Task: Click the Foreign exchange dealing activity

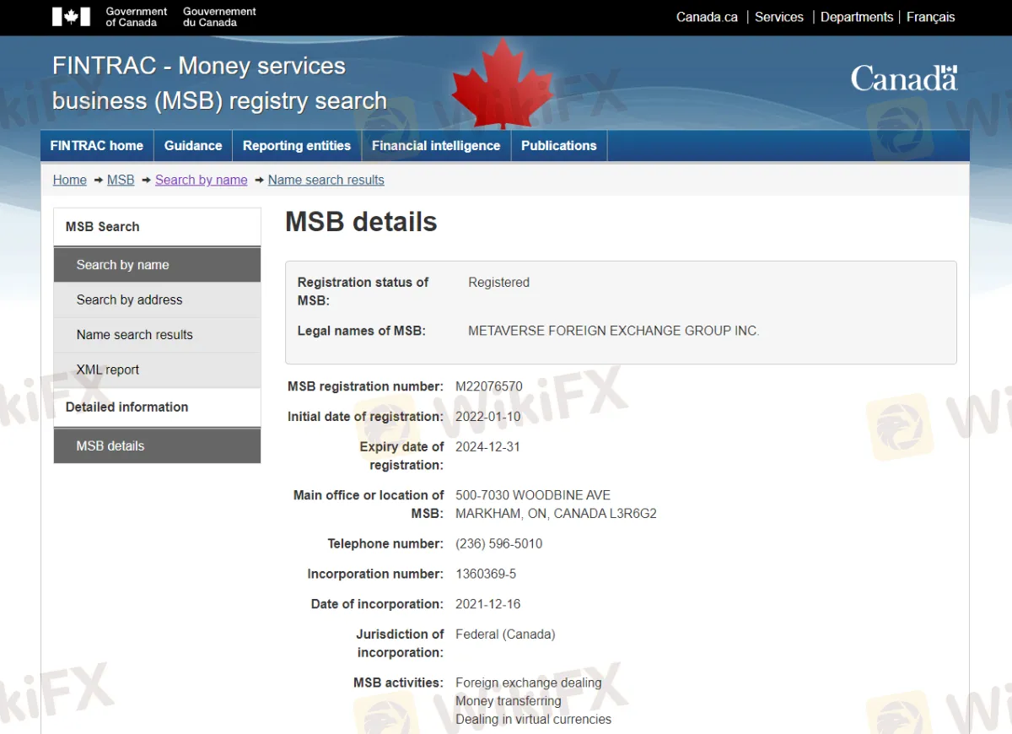Action: click(529, 683)
